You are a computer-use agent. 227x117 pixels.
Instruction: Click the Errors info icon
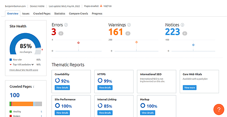(x=66, y=25)
